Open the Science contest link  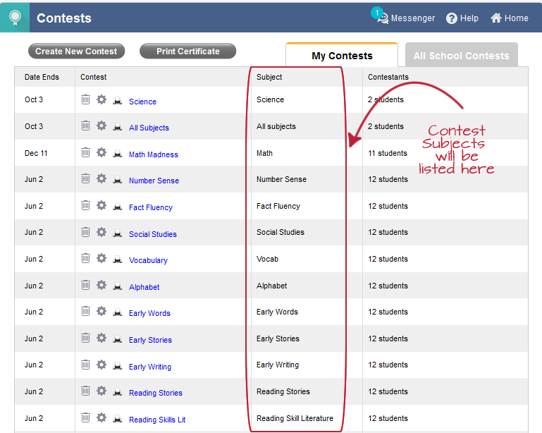[x=143, y=102]
